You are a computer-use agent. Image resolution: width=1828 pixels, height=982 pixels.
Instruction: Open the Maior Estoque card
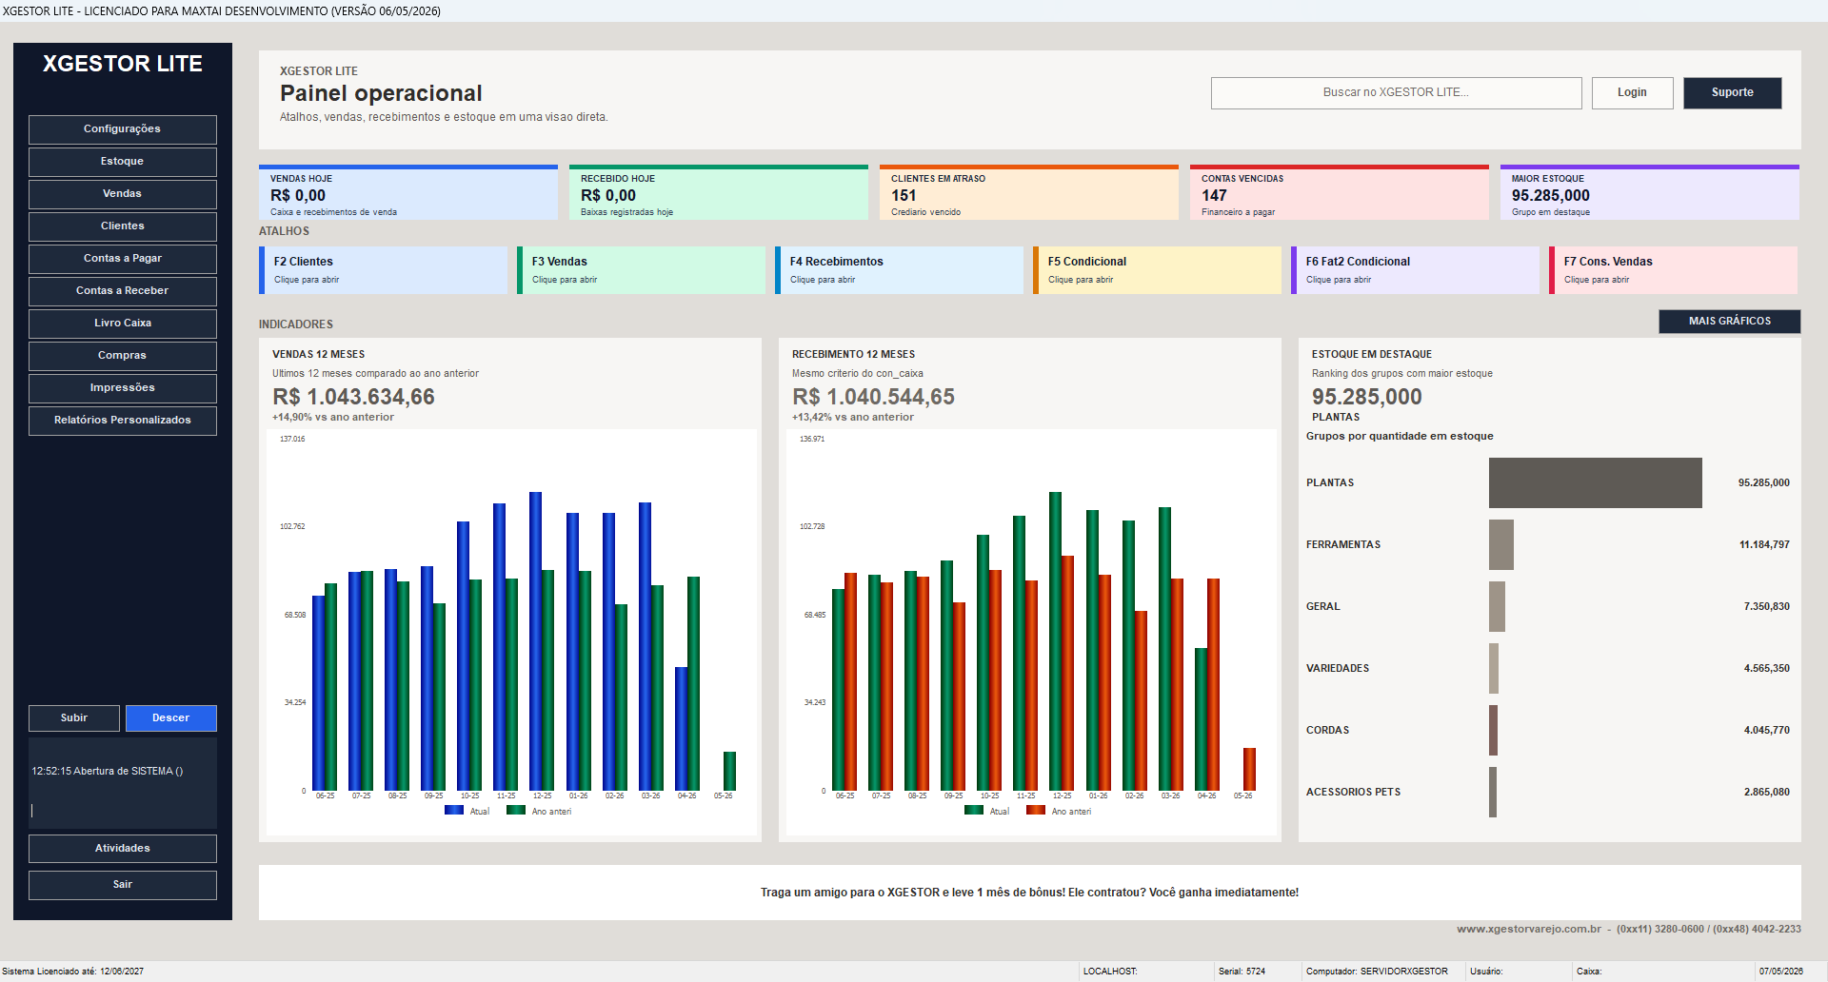1650,192
